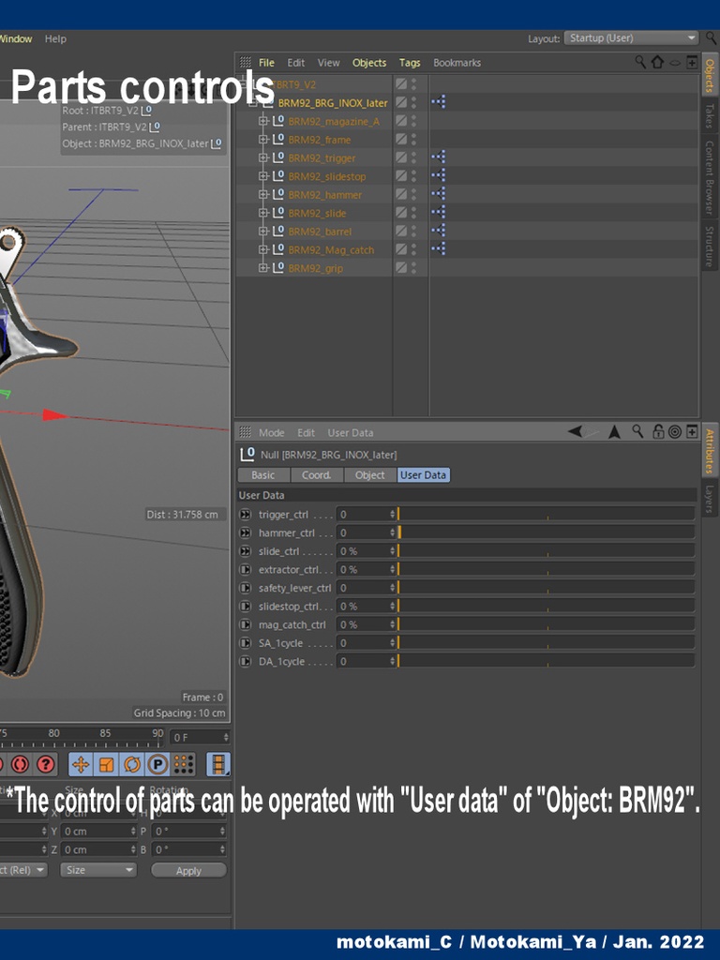Toggle keyframe dot for safety_lever_ctrl

(x=246, y=588)
